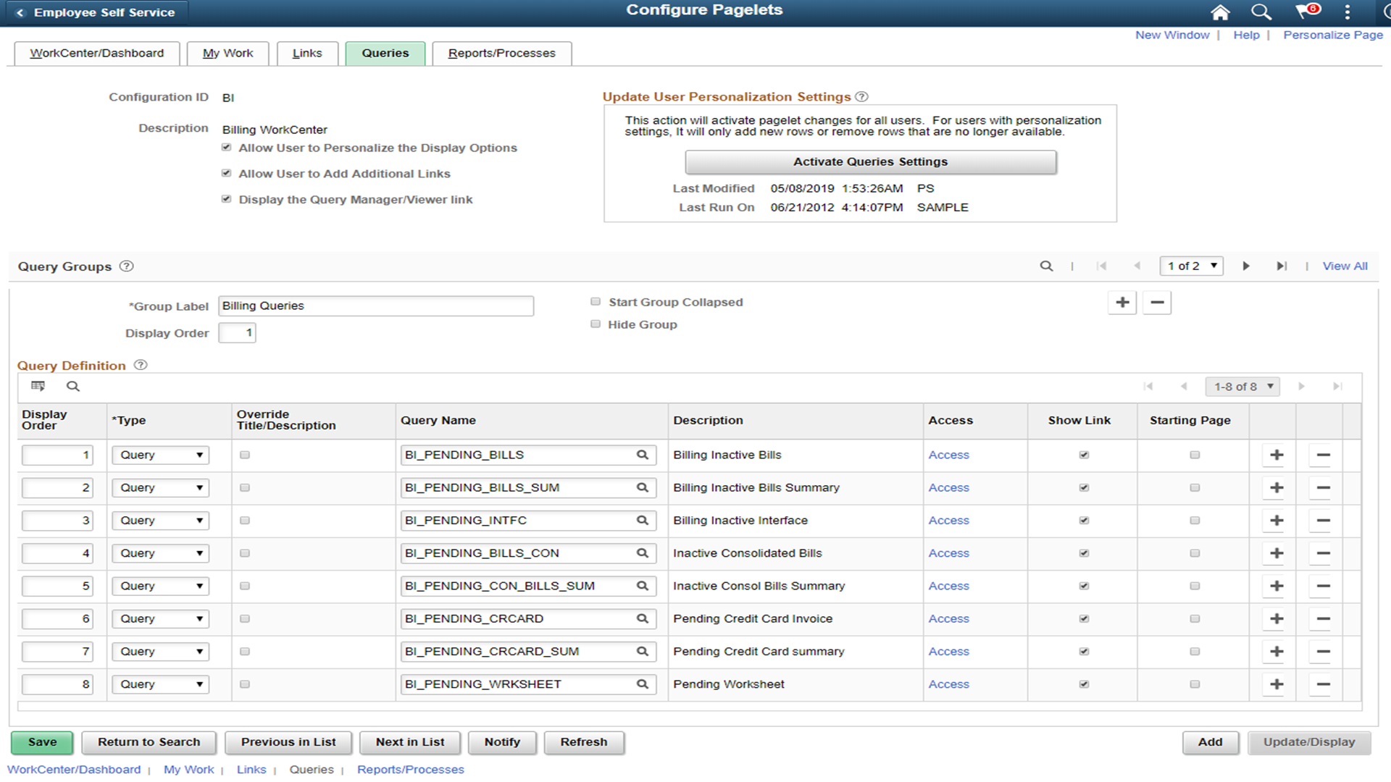1391x782 pixels.
Task: Open the Home icon in the header
Action: tap(1220, 12)
